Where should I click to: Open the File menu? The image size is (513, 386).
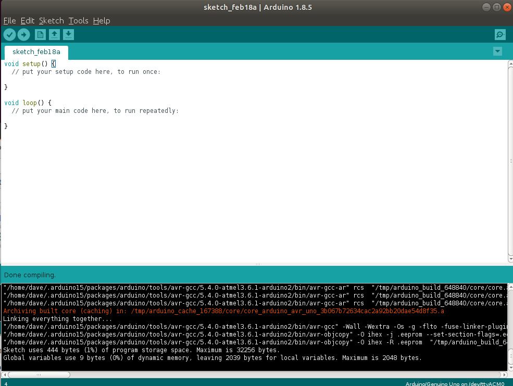pyautogui.click(x=9, y=21)
